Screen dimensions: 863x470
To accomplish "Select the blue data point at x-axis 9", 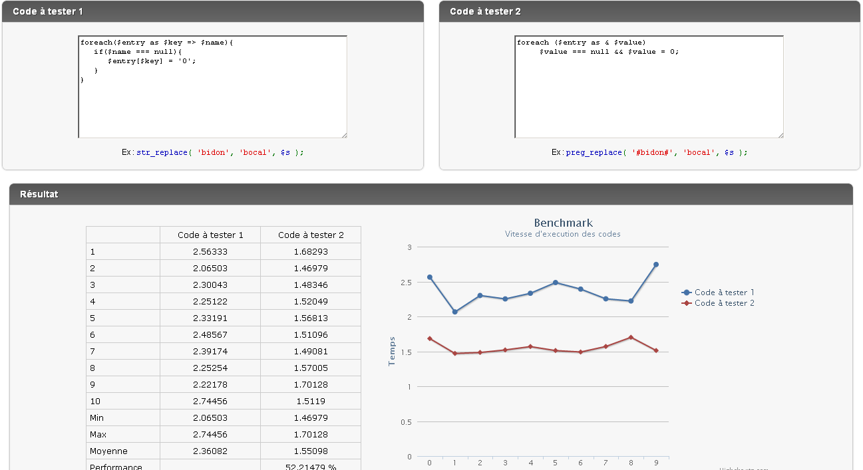I will pos(656,265).
